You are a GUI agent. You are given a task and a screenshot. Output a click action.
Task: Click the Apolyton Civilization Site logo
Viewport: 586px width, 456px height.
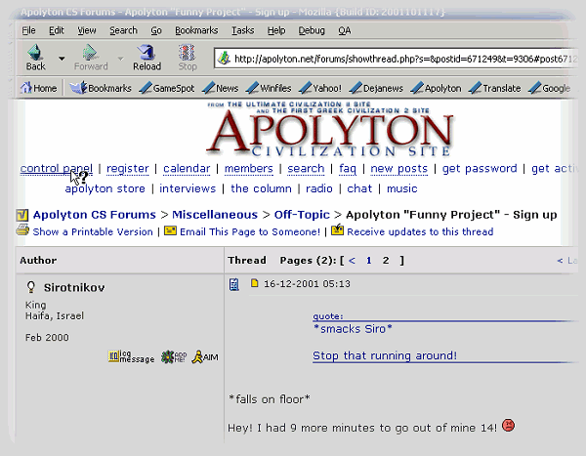click(330, 129)
